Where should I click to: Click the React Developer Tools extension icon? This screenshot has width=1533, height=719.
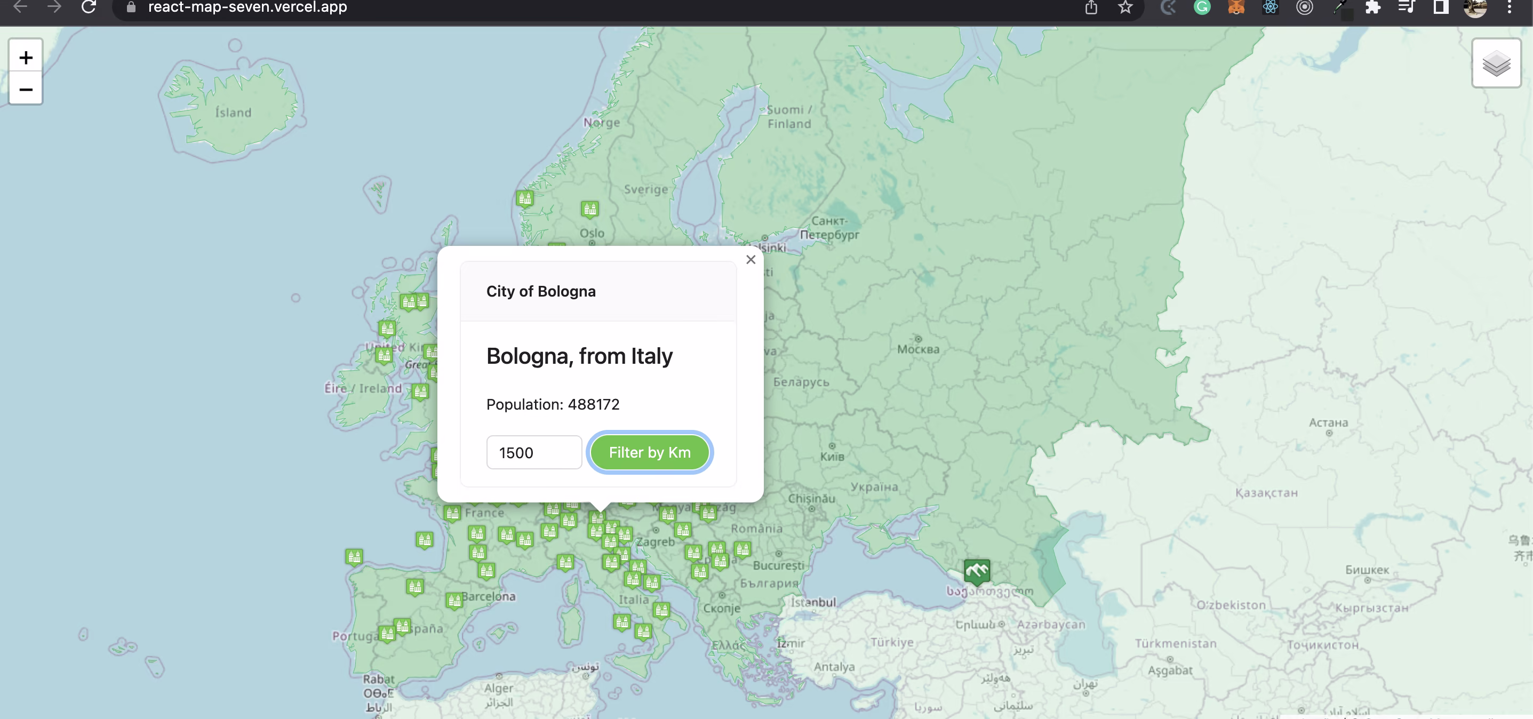(x=1270, y=7)
